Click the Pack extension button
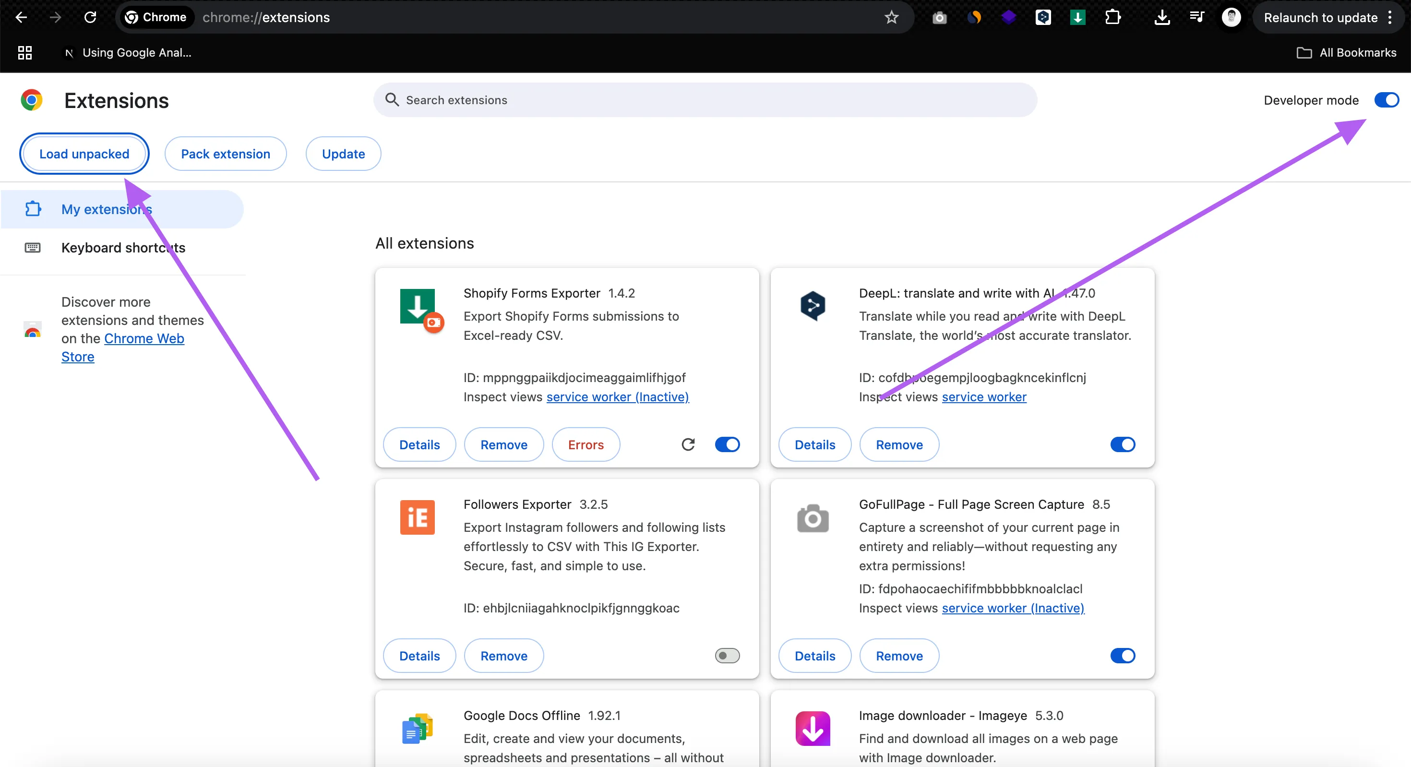The height and width of the screenshot is (767, 1411). (226, 154)
